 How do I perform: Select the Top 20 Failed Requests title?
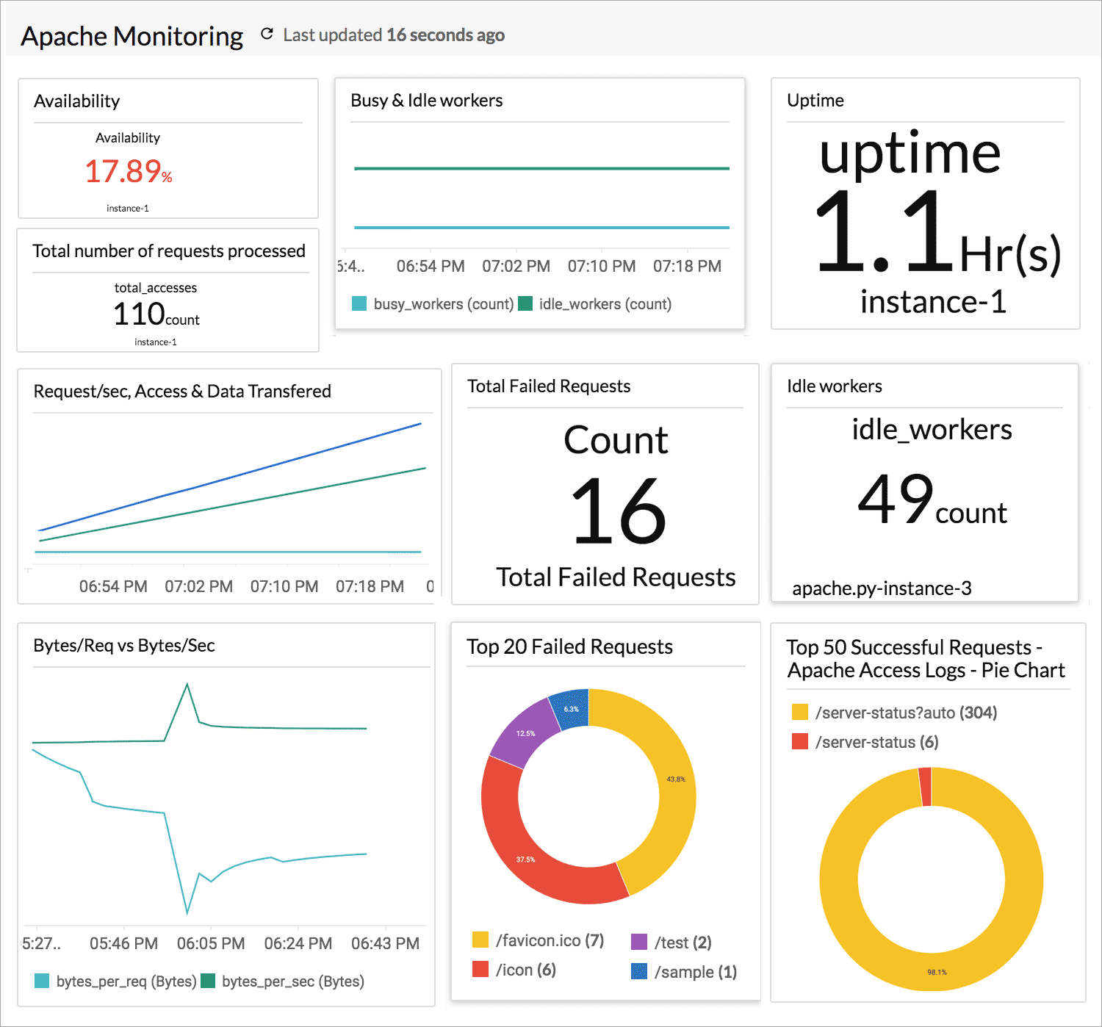[570, 646]
